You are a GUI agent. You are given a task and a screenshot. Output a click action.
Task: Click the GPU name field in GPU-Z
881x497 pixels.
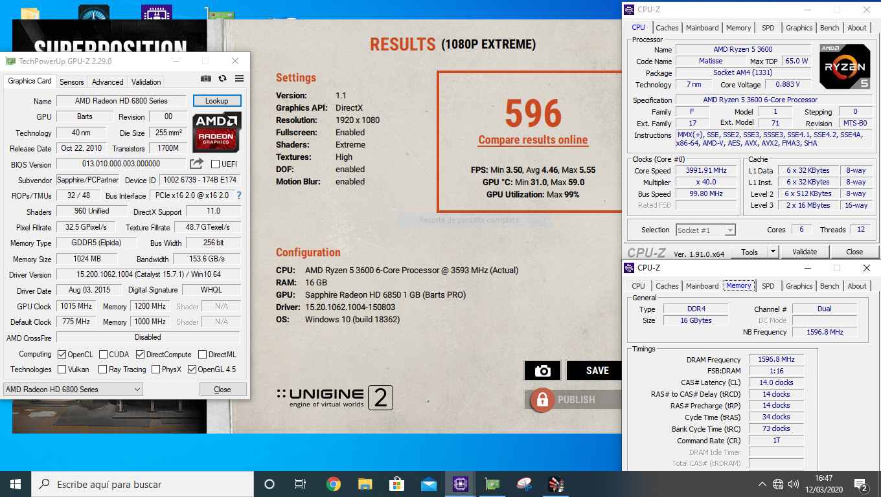[x=121, y=101]
